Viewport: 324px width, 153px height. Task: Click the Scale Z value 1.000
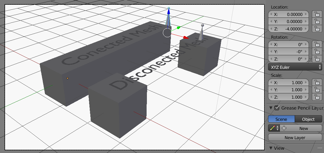pos(297,97)
